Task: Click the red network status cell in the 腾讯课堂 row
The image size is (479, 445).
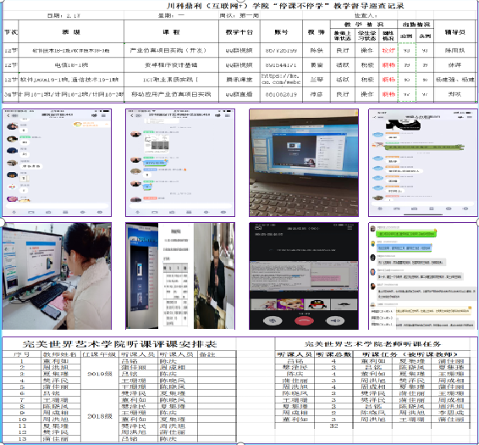Action: pyautogui.click(x=388, y=80)
